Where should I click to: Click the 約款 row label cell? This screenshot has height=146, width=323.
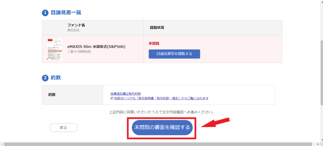(x=73, y=95)
